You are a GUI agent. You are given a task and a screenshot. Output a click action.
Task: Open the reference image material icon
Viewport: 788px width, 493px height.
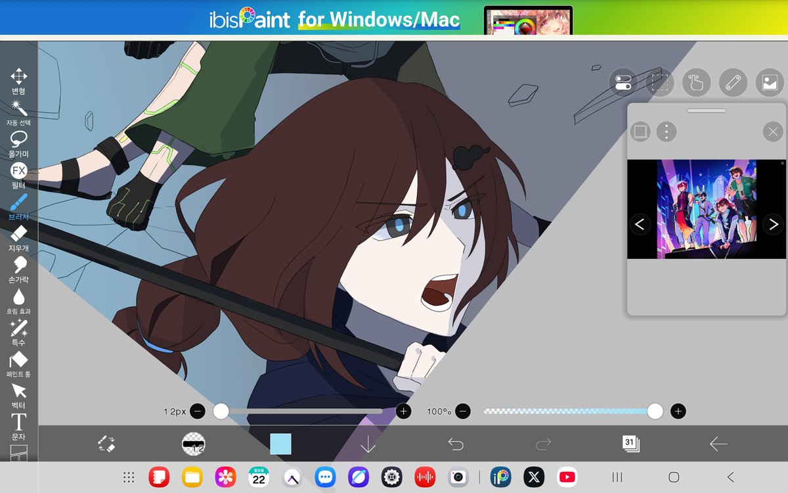(770, 82)
